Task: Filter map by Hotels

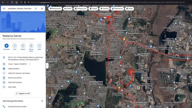Action: [68, 9]
